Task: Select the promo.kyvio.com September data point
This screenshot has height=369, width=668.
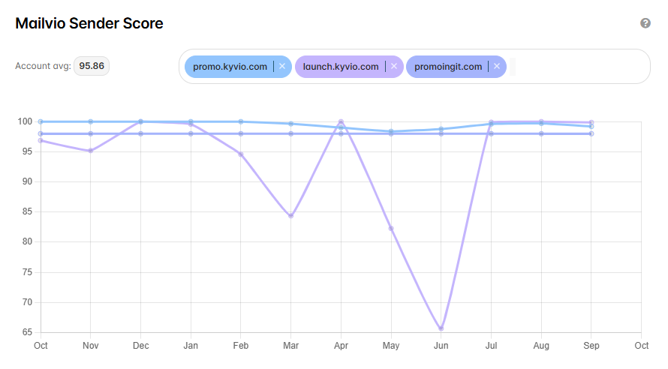Action: (591, 127)
